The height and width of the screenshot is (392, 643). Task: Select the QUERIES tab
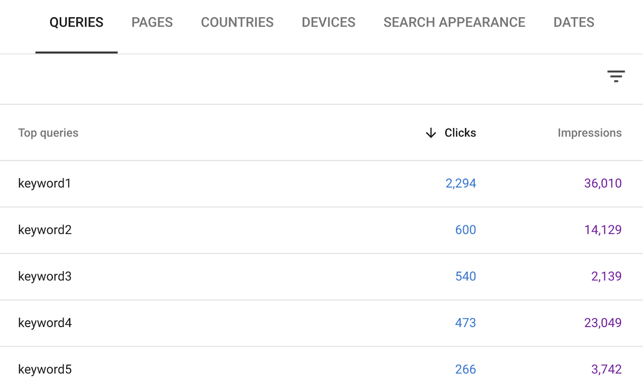76,22
